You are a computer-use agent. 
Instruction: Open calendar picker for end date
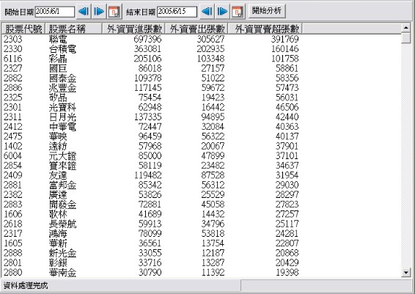pyautogui.click(x=238, y=12)
